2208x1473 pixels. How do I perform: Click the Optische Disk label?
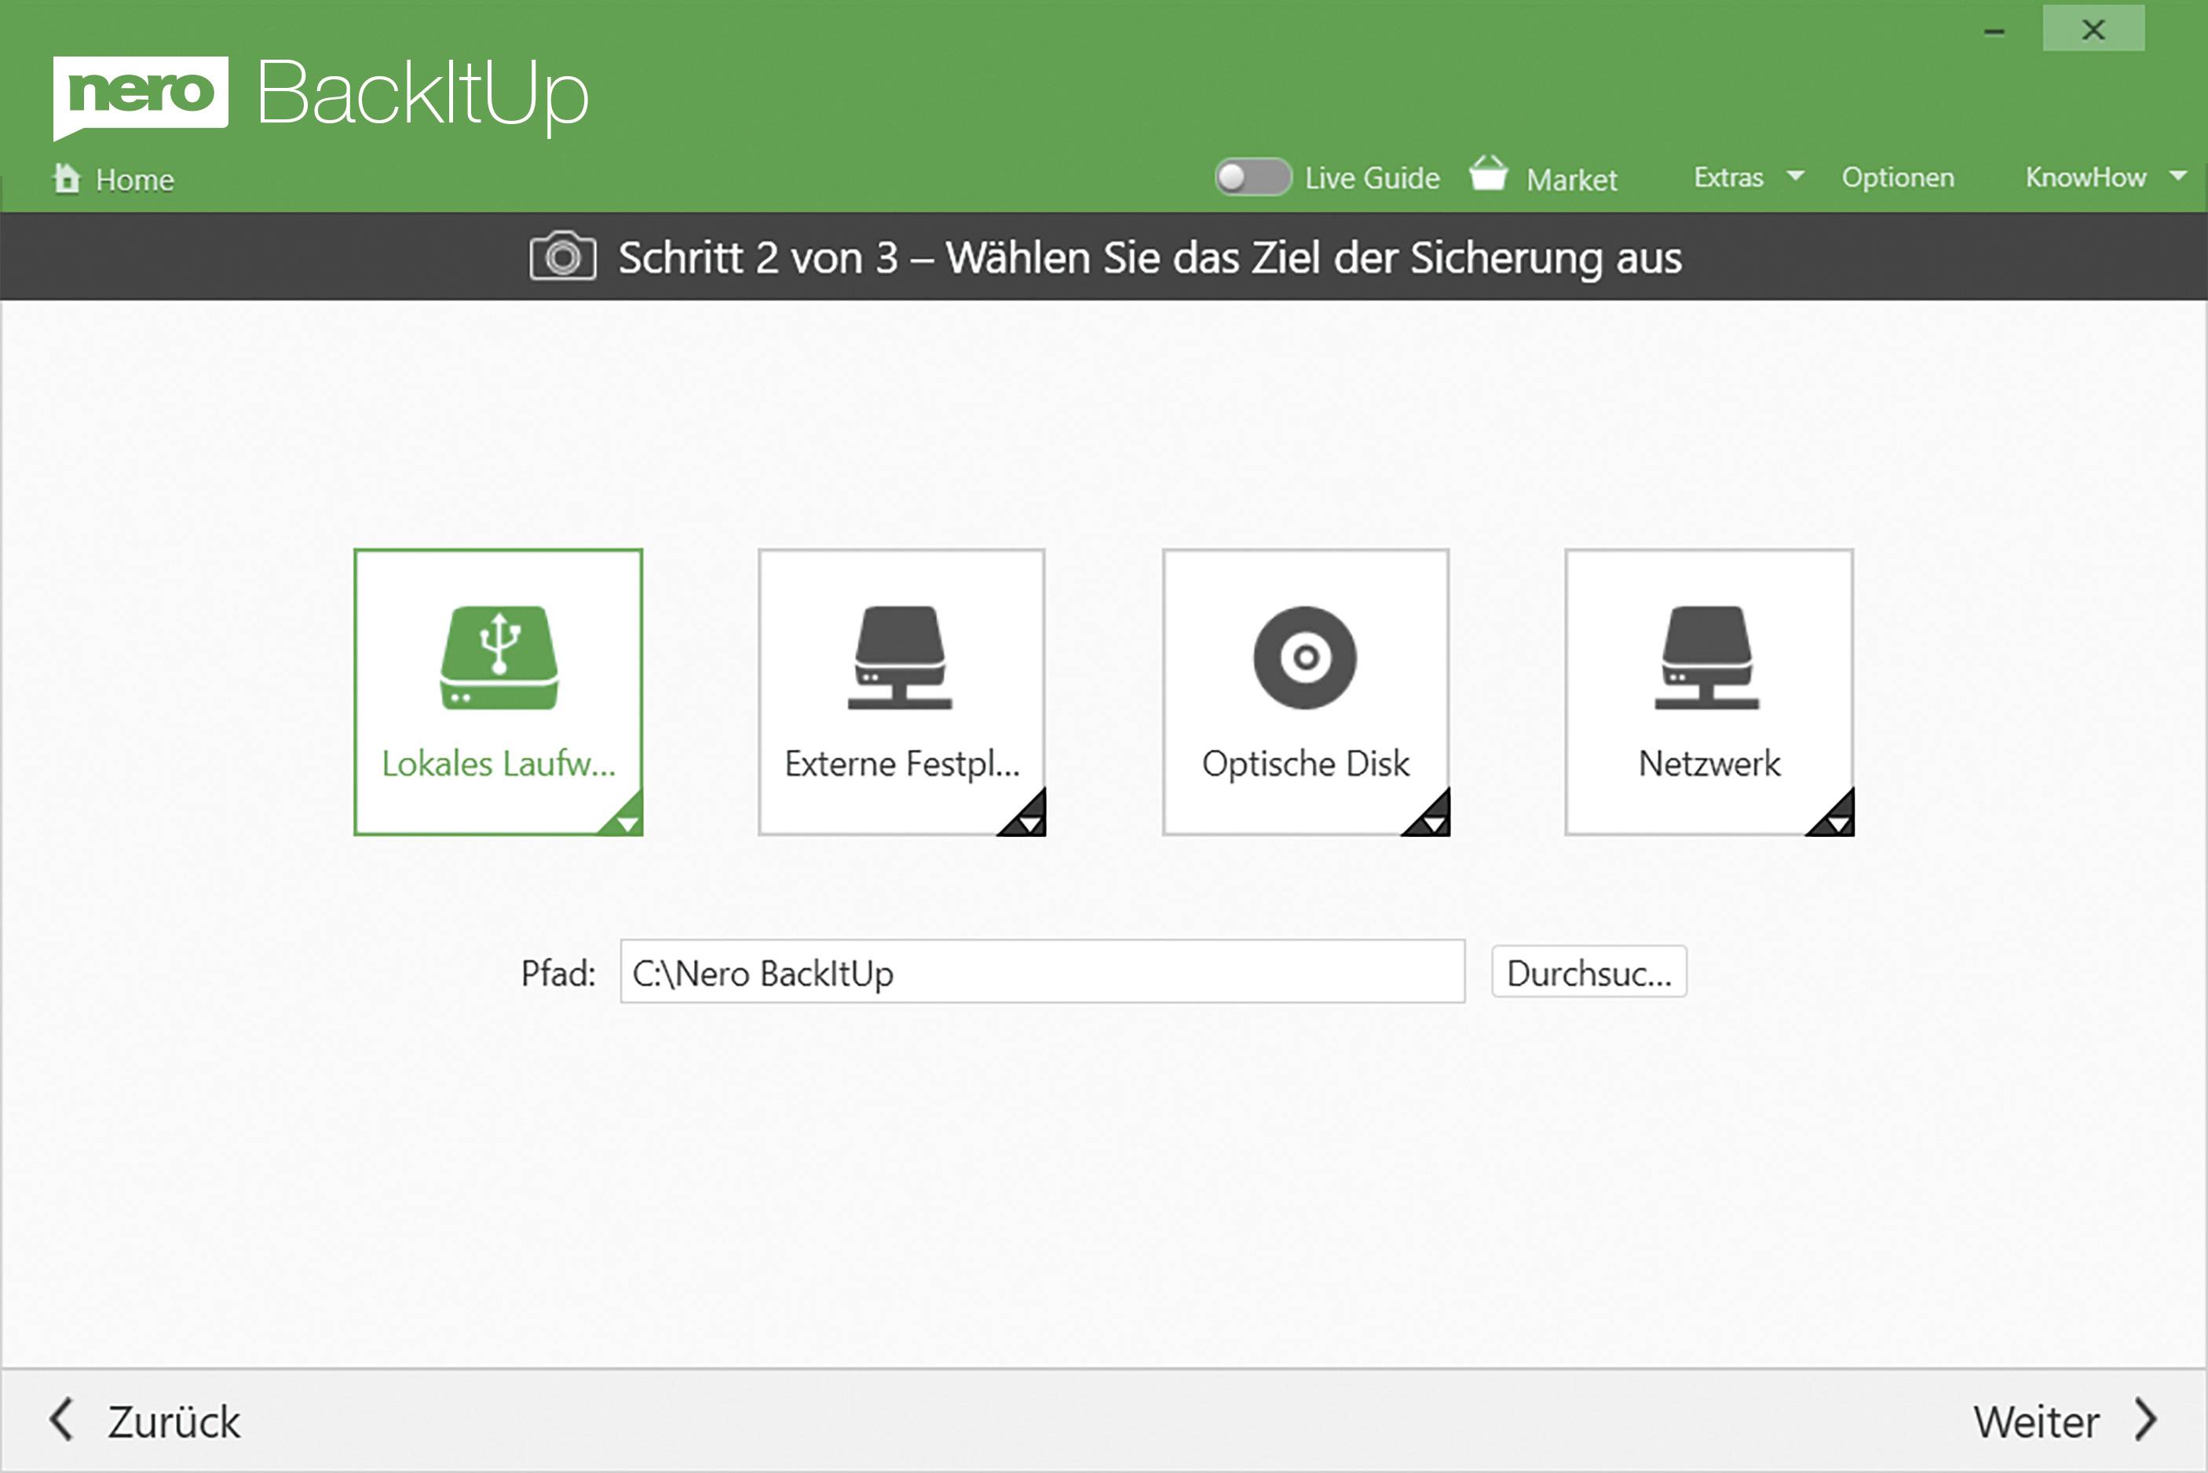[x=1306, y=764]
